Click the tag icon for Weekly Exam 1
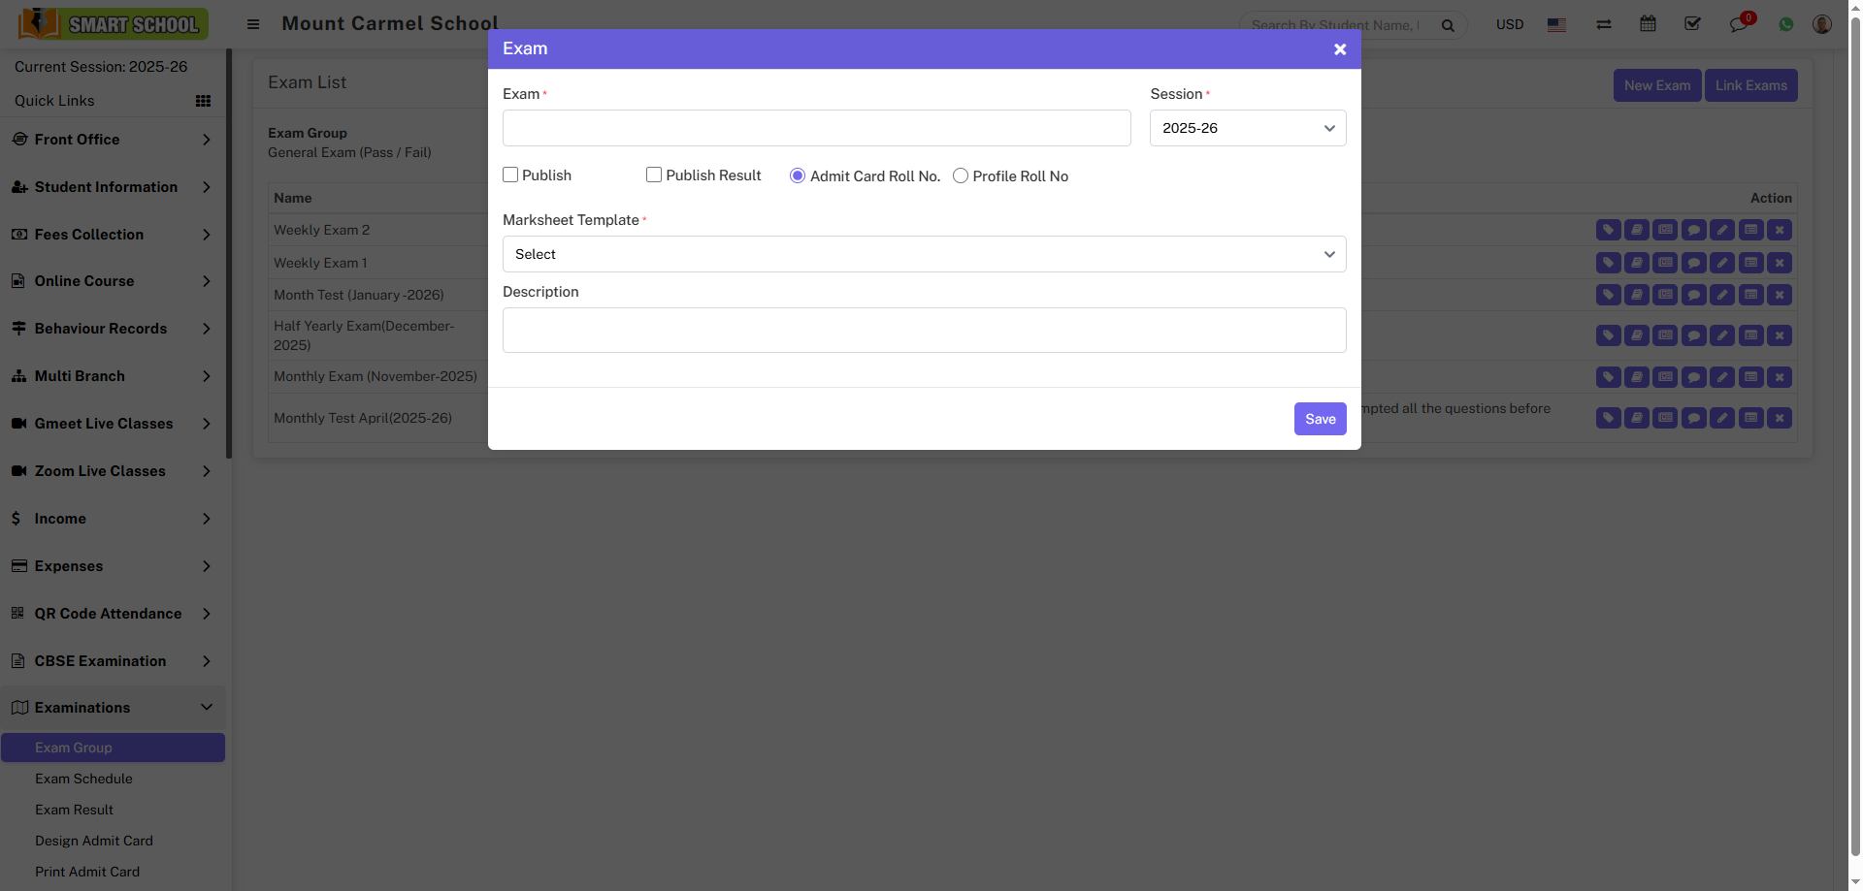Image resolution: width=1863 pixels, height=891 pixels. 1608,263
